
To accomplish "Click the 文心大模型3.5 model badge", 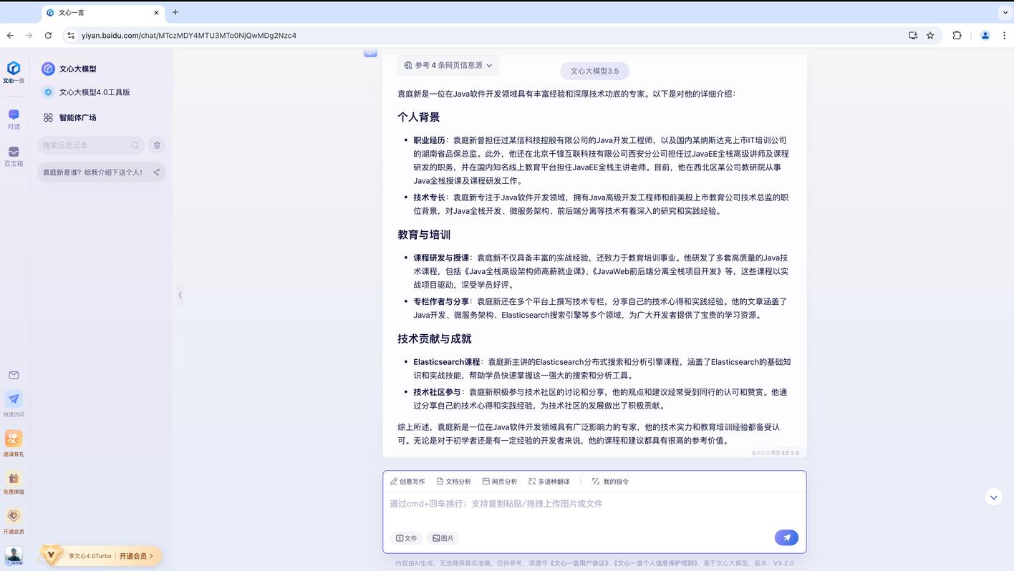I will [x=594, y=71].
